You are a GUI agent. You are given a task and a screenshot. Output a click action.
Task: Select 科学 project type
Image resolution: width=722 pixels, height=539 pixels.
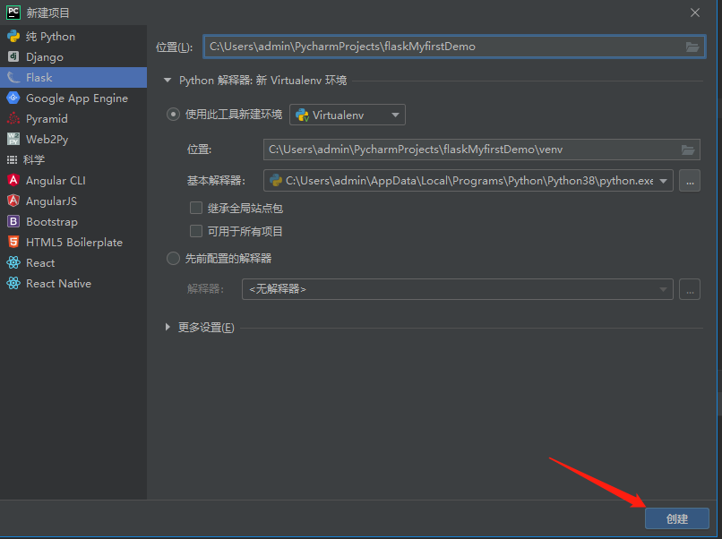click(x=73, y=159)
